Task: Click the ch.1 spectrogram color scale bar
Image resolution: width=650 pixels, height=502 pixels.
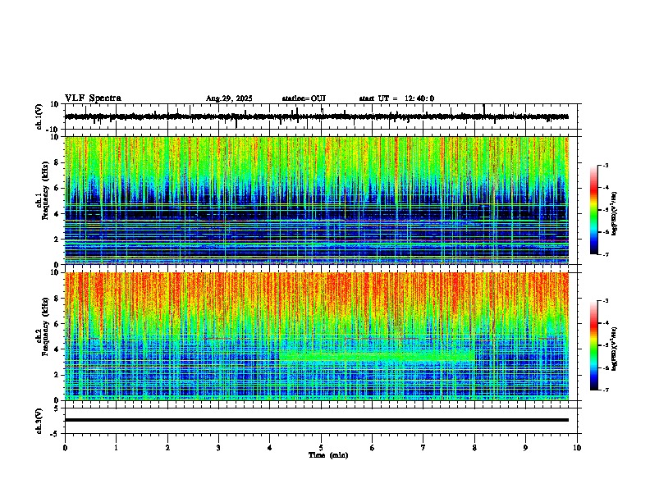Action: [594, 210]
